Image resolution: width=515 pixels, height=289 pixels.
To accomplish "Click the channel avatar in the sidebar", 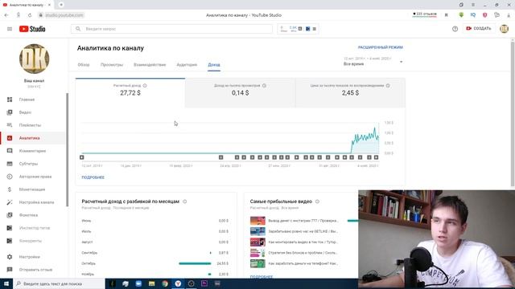I will [34, 59].
